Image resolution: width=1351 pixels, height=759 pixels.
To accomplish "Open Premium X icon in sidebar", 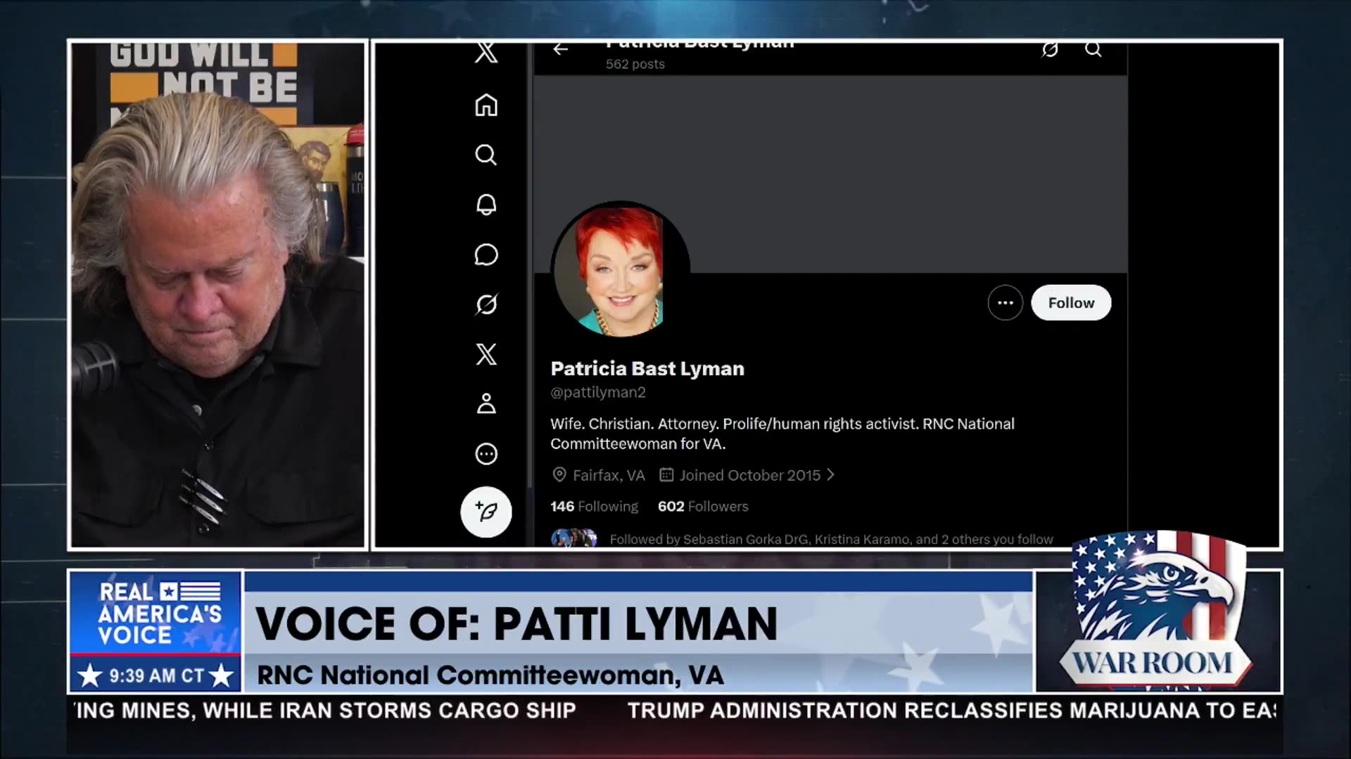I will point(486,354).
